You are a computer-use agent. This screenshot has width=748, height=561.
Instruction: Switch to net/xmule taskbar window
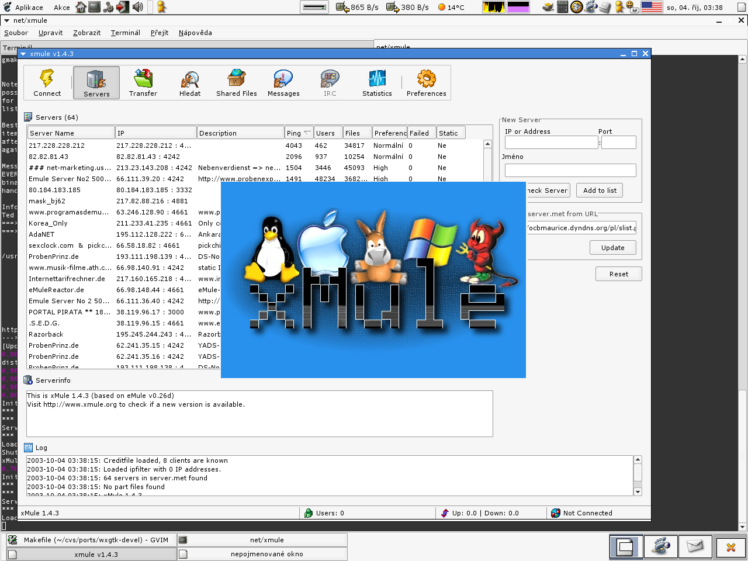(x=262, y=540)
